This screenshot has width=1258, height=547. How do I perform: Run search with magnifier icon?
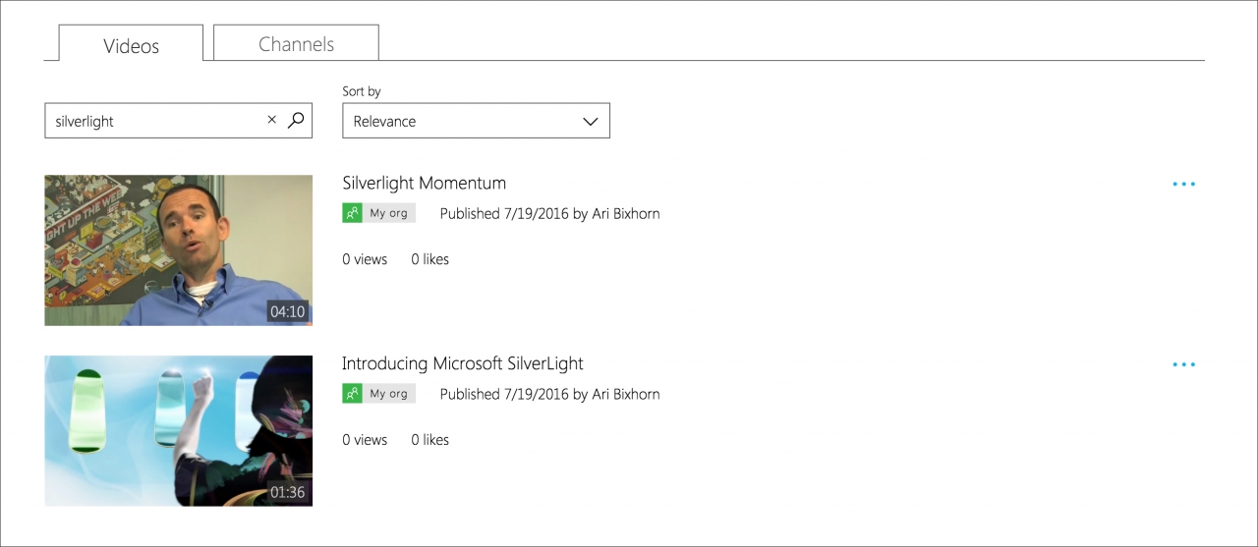(x=296, y=120)
